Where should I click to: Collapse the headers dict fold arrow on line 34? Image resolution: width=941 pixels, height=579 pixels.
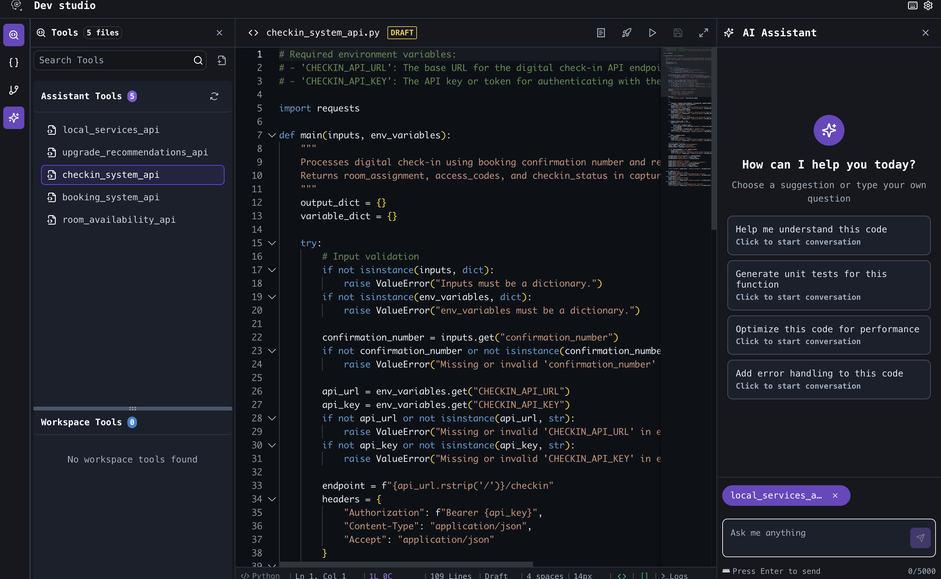point(272,499)
